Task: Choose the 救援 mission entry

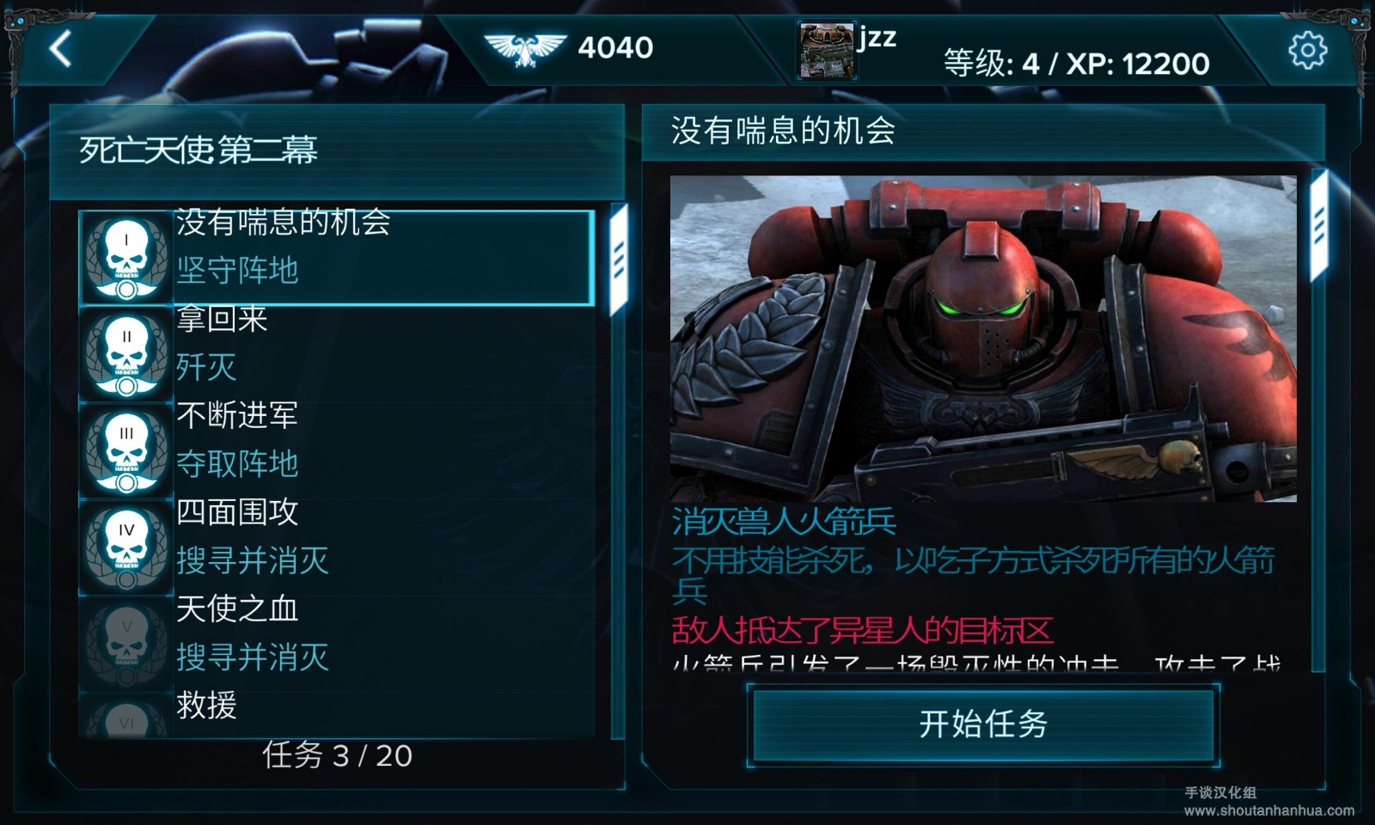Action: coord(337,715)
